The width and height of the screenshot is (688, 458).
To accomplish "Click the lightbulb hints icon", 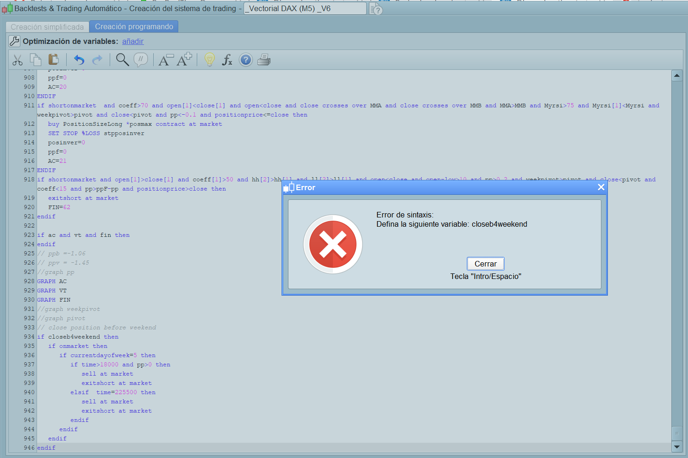I will (x=210, y=60).
